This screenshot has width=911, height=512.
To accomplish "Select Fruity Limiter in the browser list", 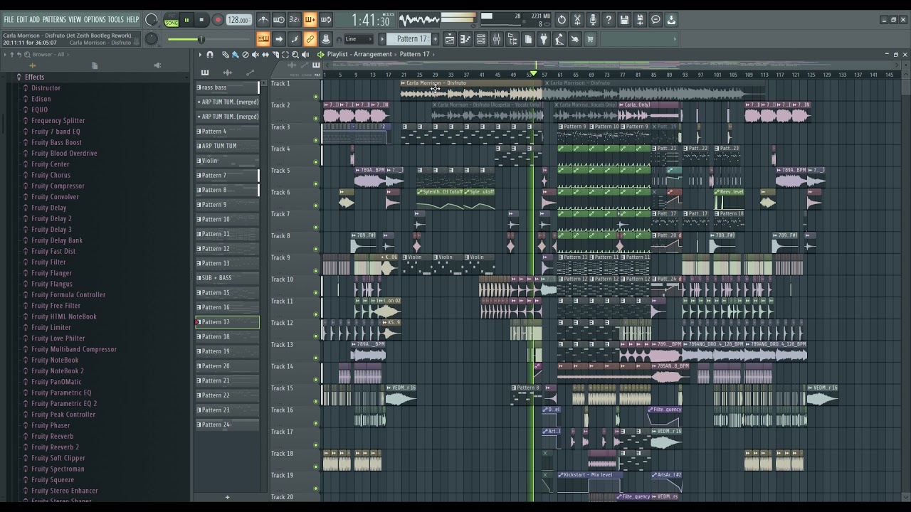I will click(51, 327).
